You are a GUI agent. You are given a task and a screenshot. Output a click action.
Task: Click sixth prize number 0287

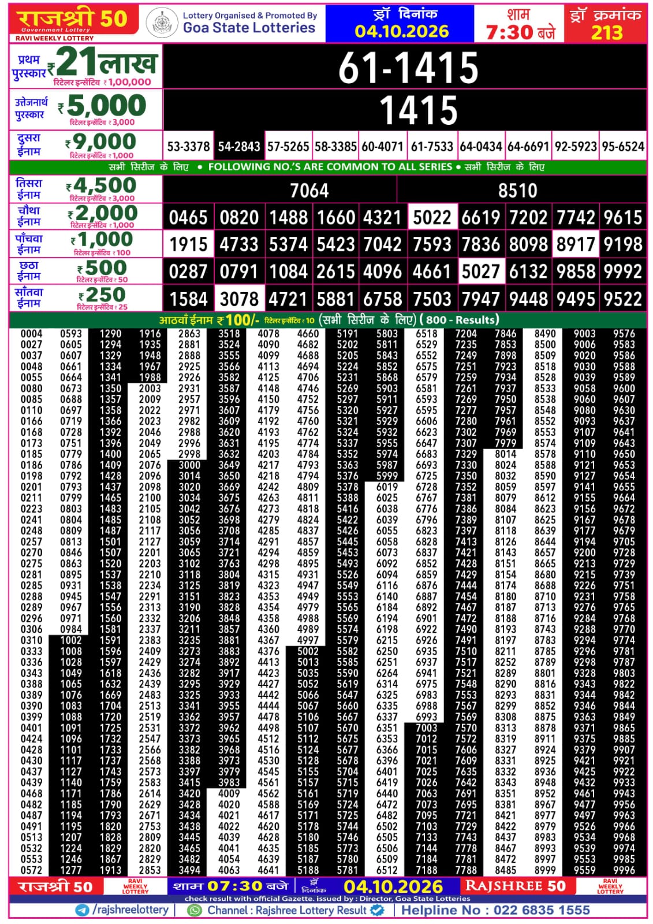[x=188, y=272]
